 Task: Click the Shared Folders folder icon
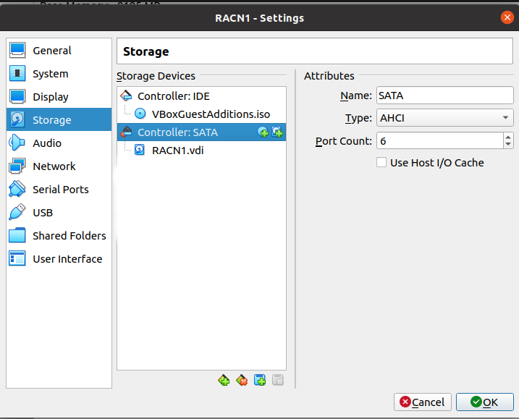tap(17, 236)
